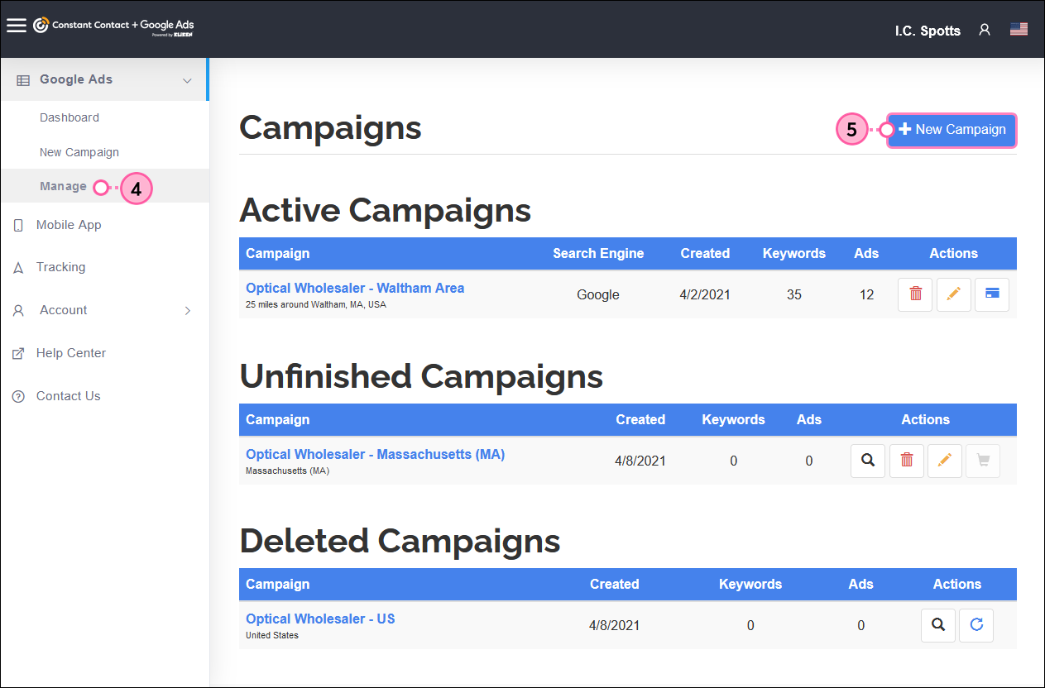This screenshot has height=688, width=1045.
Task: Click the United States location subtitle
Action: click(272, 635)
